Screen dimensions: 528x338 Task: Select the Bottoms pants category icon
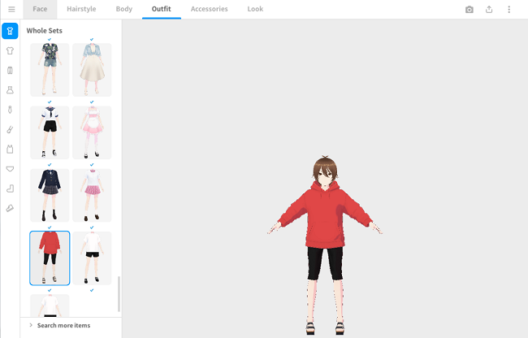click(10, 71)
